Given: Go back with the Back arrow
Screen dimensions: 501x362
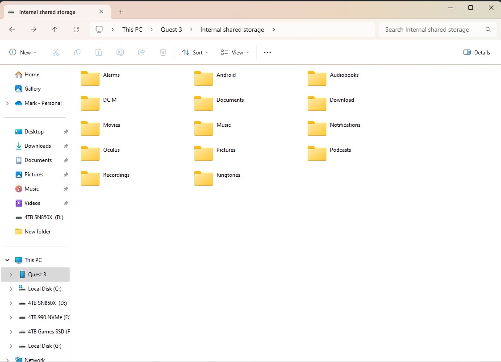Looking at the screenshot, I should click(12, 29).
